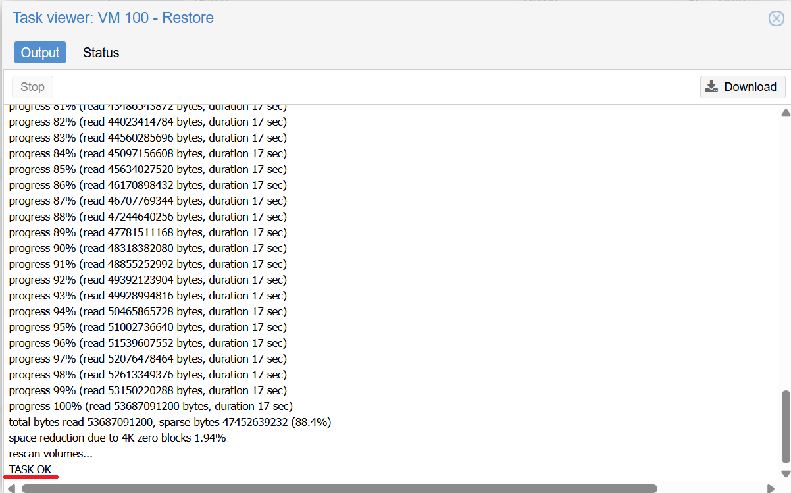Click the 'space reduction' log line

pos(117,438)
